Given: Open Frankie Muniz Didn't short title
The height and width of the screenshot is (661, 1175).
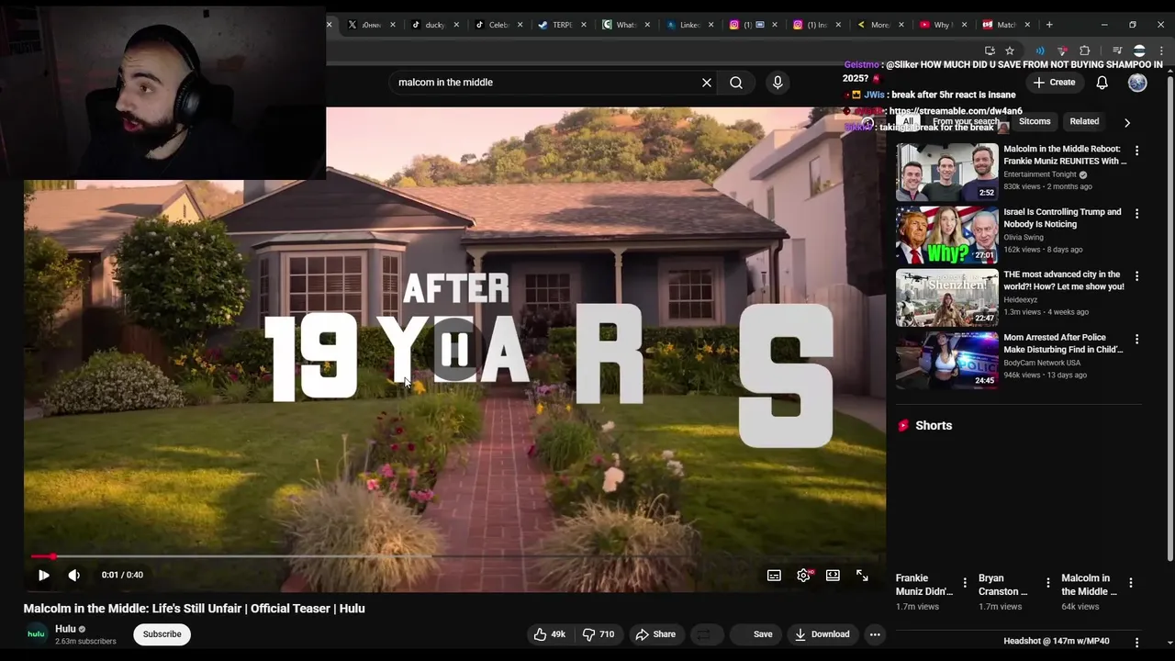Looking at the screenshot, I should tap(924, 585).
